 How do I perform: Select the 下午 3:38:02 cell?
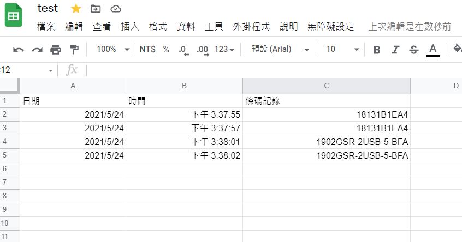point(184,155)
